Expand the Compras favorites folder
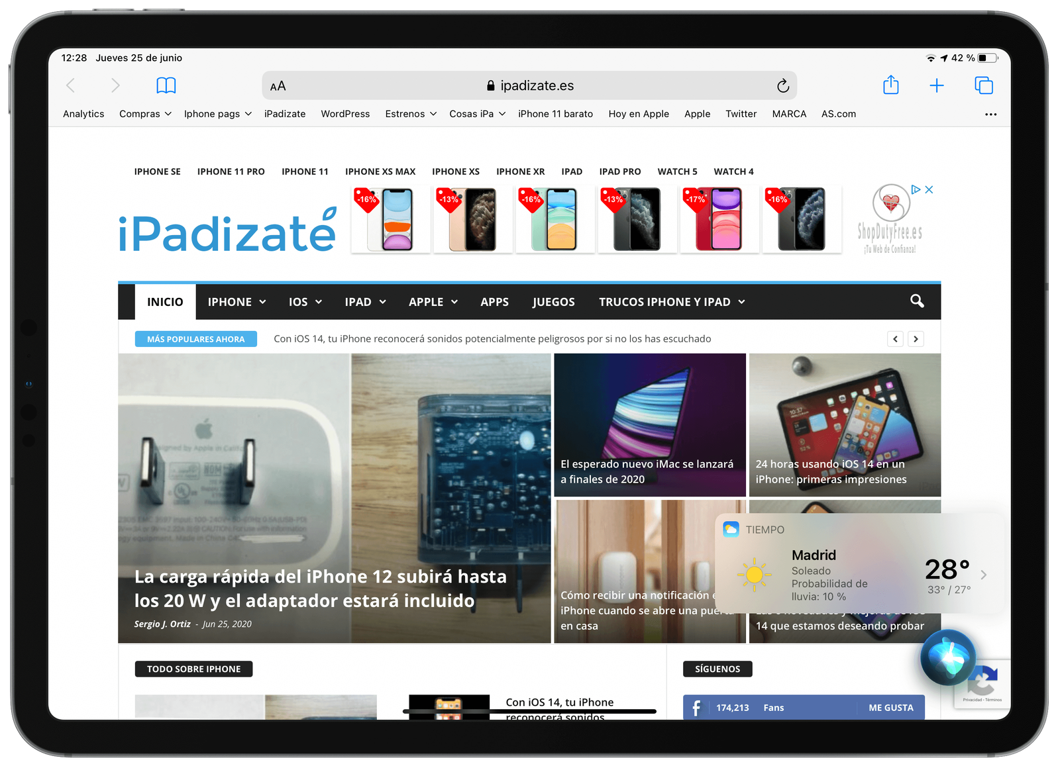This screenshot has width=1060, height=768. pos(145,114)
